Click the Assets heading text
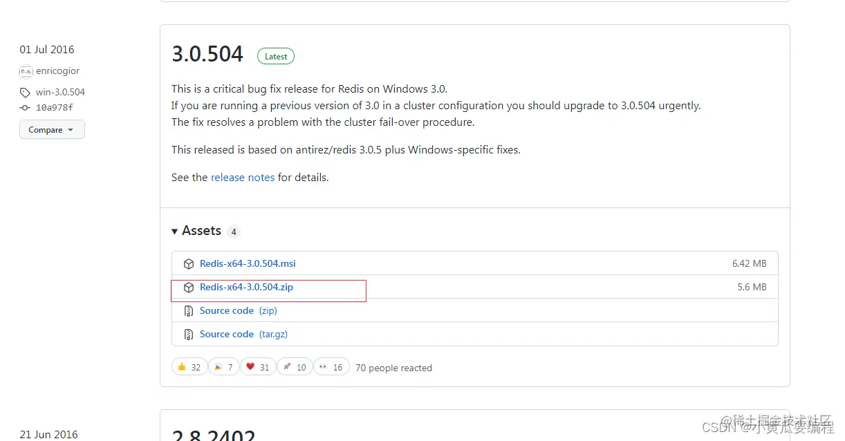Image resolution: width=845 pixels, height=441 pixels. (x=201, y=231)
